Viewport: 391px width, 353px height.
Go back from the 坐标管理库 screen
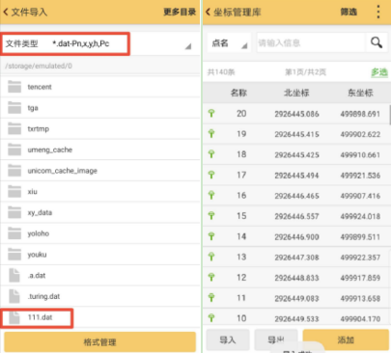pyautogui.click(x=208, y=13)
